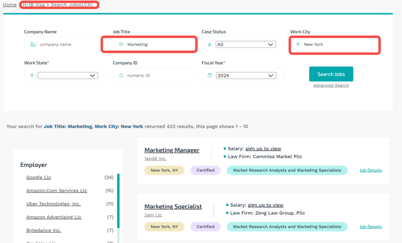Click the calendar icon in Fiscal Year
Screen dimensions: 402x243
click(210, 75)
